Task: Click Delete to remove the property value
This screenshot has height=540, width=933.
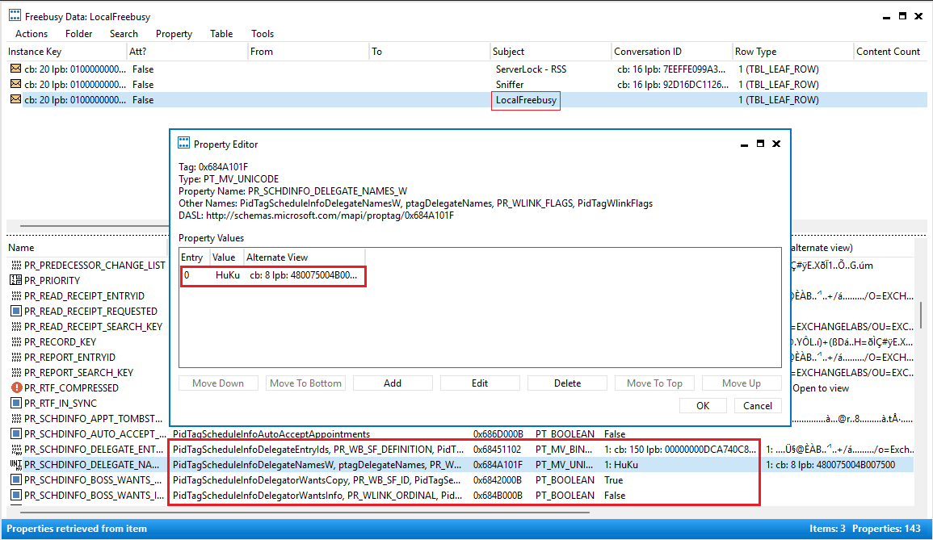Action: 567,383
